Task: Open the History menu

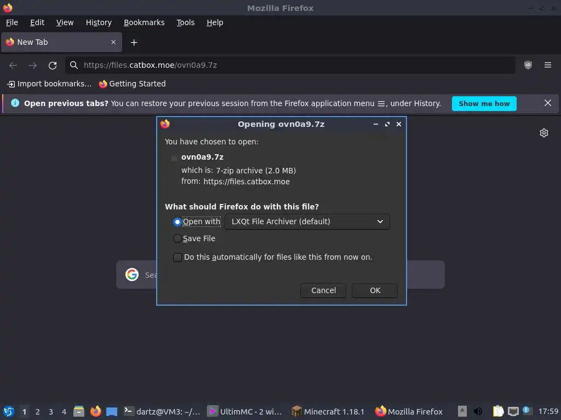Action: click(x=99, y=22)
